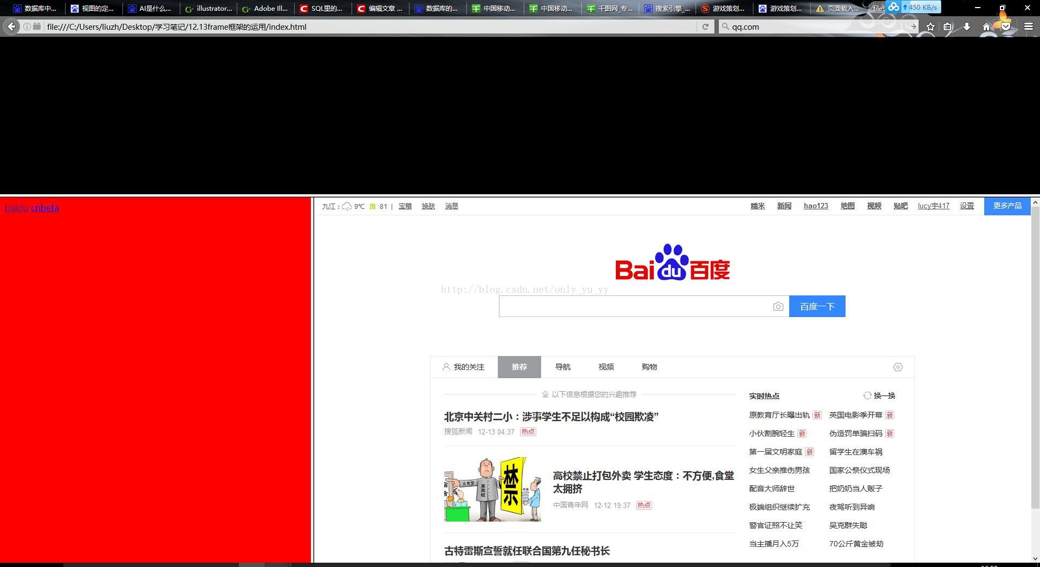Image resolution: width=1040 pixels, height=567 pixels.
Task: Click the baidu link in the red frame
Action: [16, 208]
